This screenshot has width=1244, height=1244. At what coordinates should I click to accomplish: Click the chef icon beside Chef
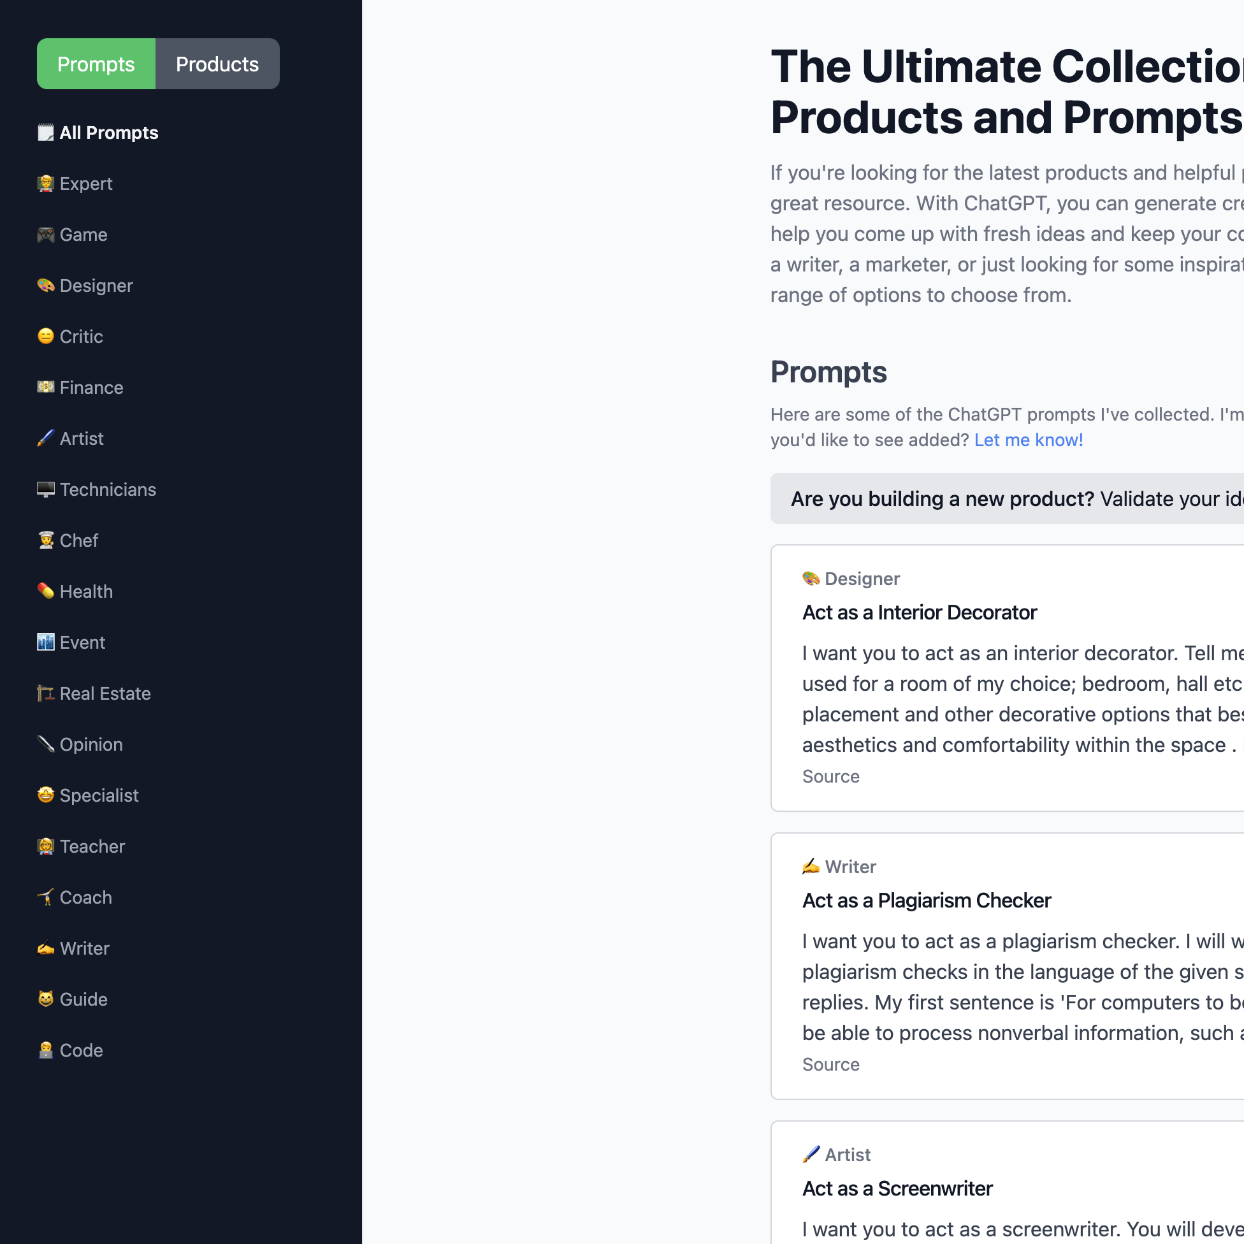coord(46,540)
